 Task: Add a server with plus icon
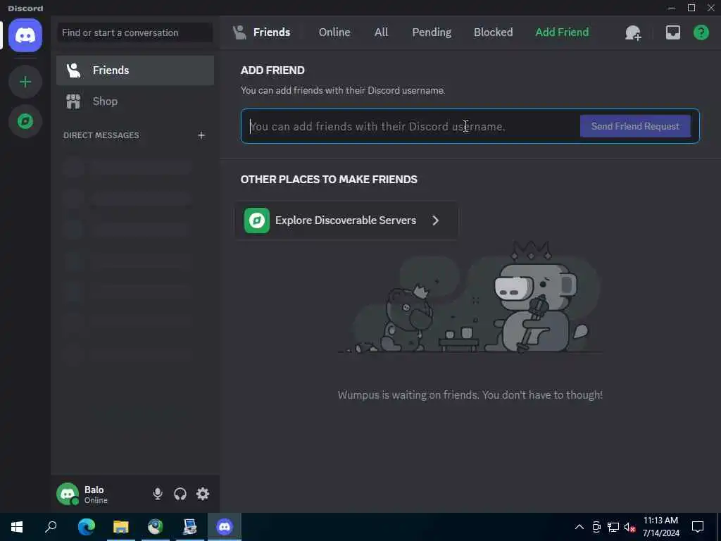(x=25, y=82)
